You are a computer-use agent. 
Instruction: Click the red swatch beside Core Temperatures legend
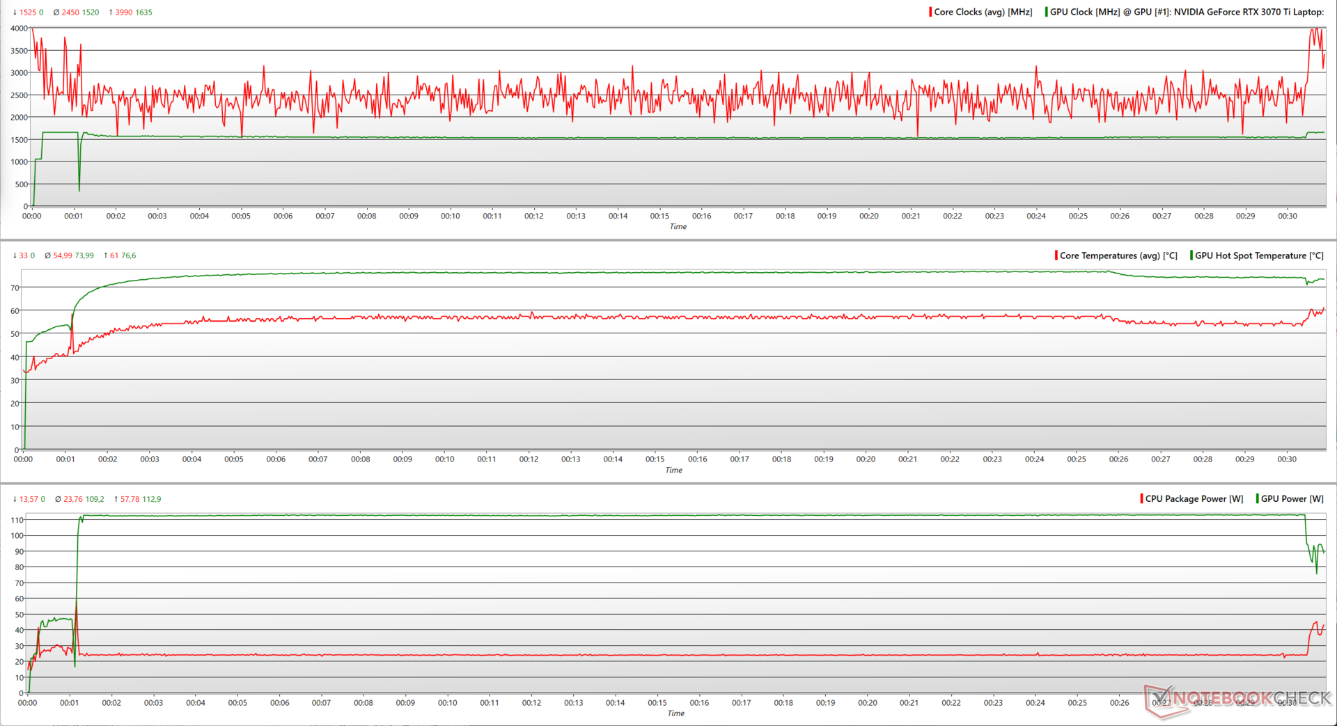tap(1056, 255)
